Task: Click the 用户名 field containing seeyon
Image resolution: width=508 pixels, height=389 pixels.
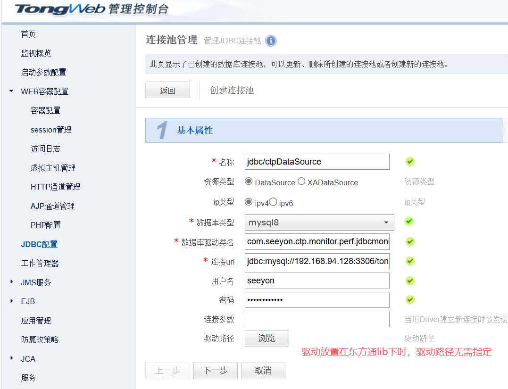Action: pyautogui.click(x=317, y=281)
